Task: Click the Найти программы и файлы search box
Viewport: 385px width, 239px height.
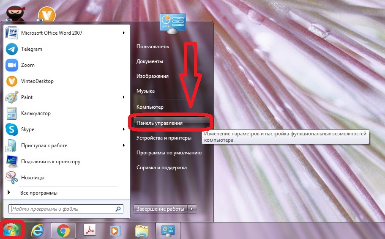Action: click(x=62, y=209)
